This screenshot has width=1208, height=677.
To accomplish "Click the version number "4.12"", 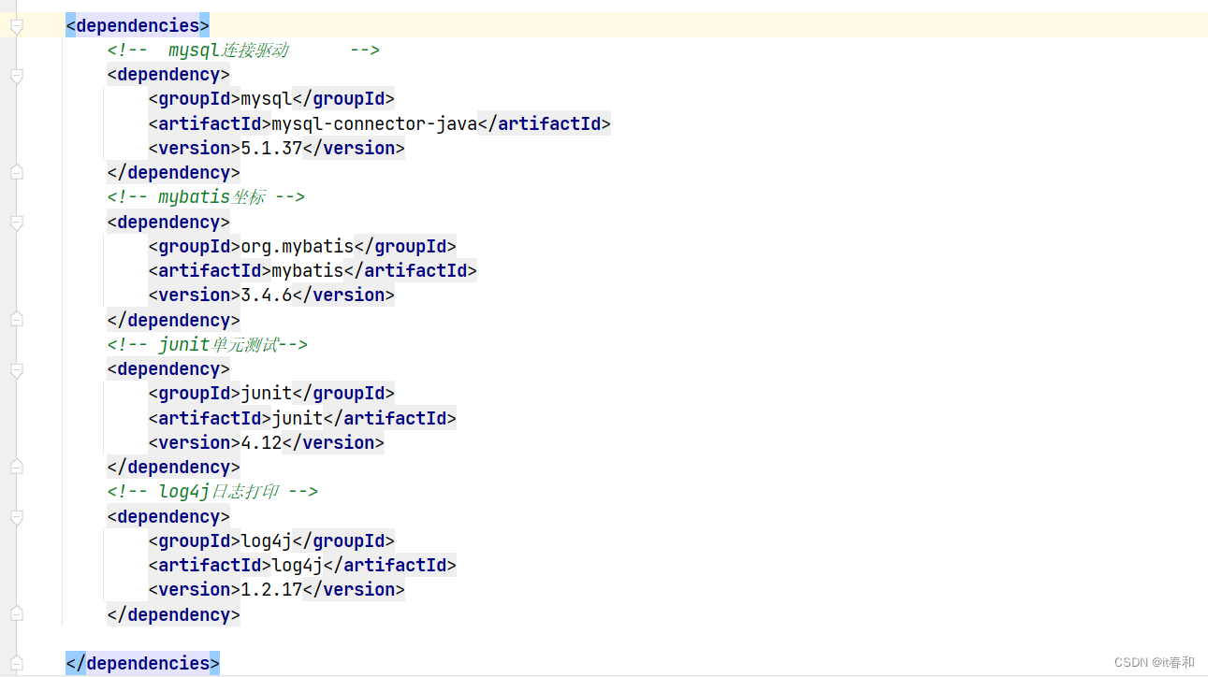I will [262, 442].
